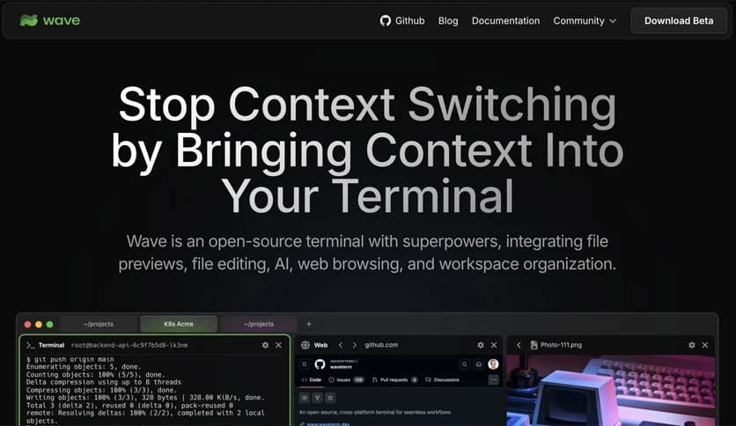736x426 pixels.
Task: Open the Discussions tab
Action: click(x=442, y=379)
